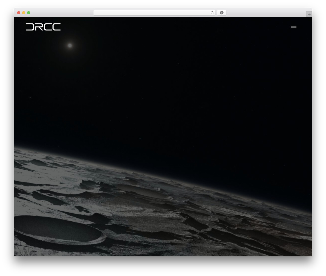Focus the browser address bar
The width and height of the screenshot is (326, 276).
[x=154, y=13]
